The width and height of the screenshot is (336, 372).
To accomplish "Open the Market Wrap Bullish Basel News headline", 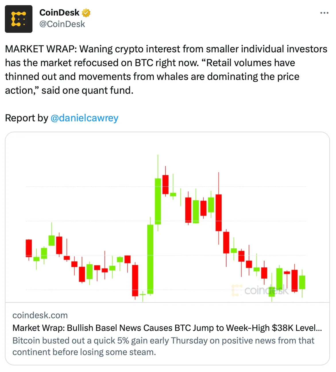I will click(167, 328).
